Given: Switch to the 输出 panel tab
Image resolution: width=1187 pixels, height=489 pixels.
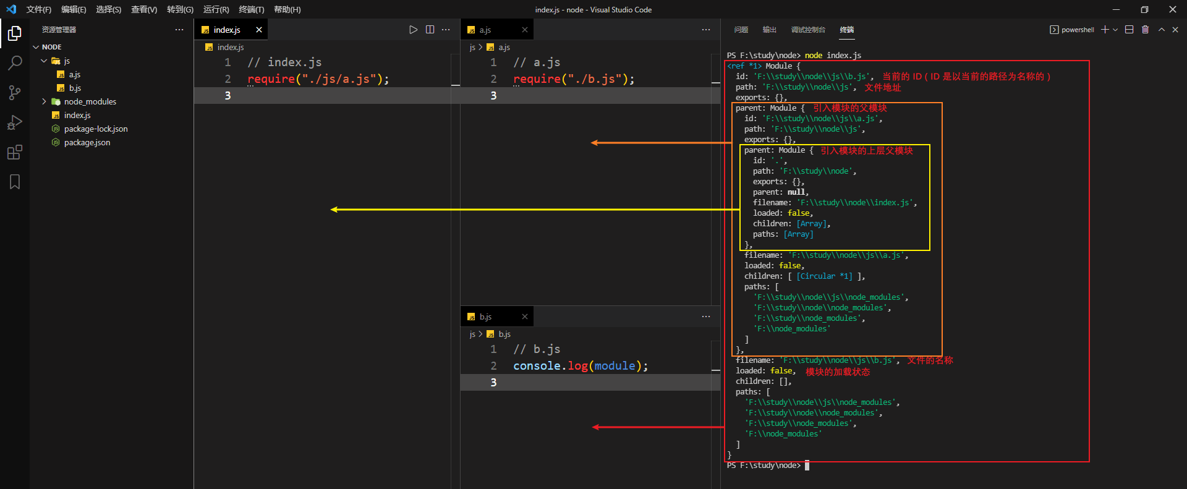Looking at the screenshot, I should pyautogui.click(x=769, y=30).
